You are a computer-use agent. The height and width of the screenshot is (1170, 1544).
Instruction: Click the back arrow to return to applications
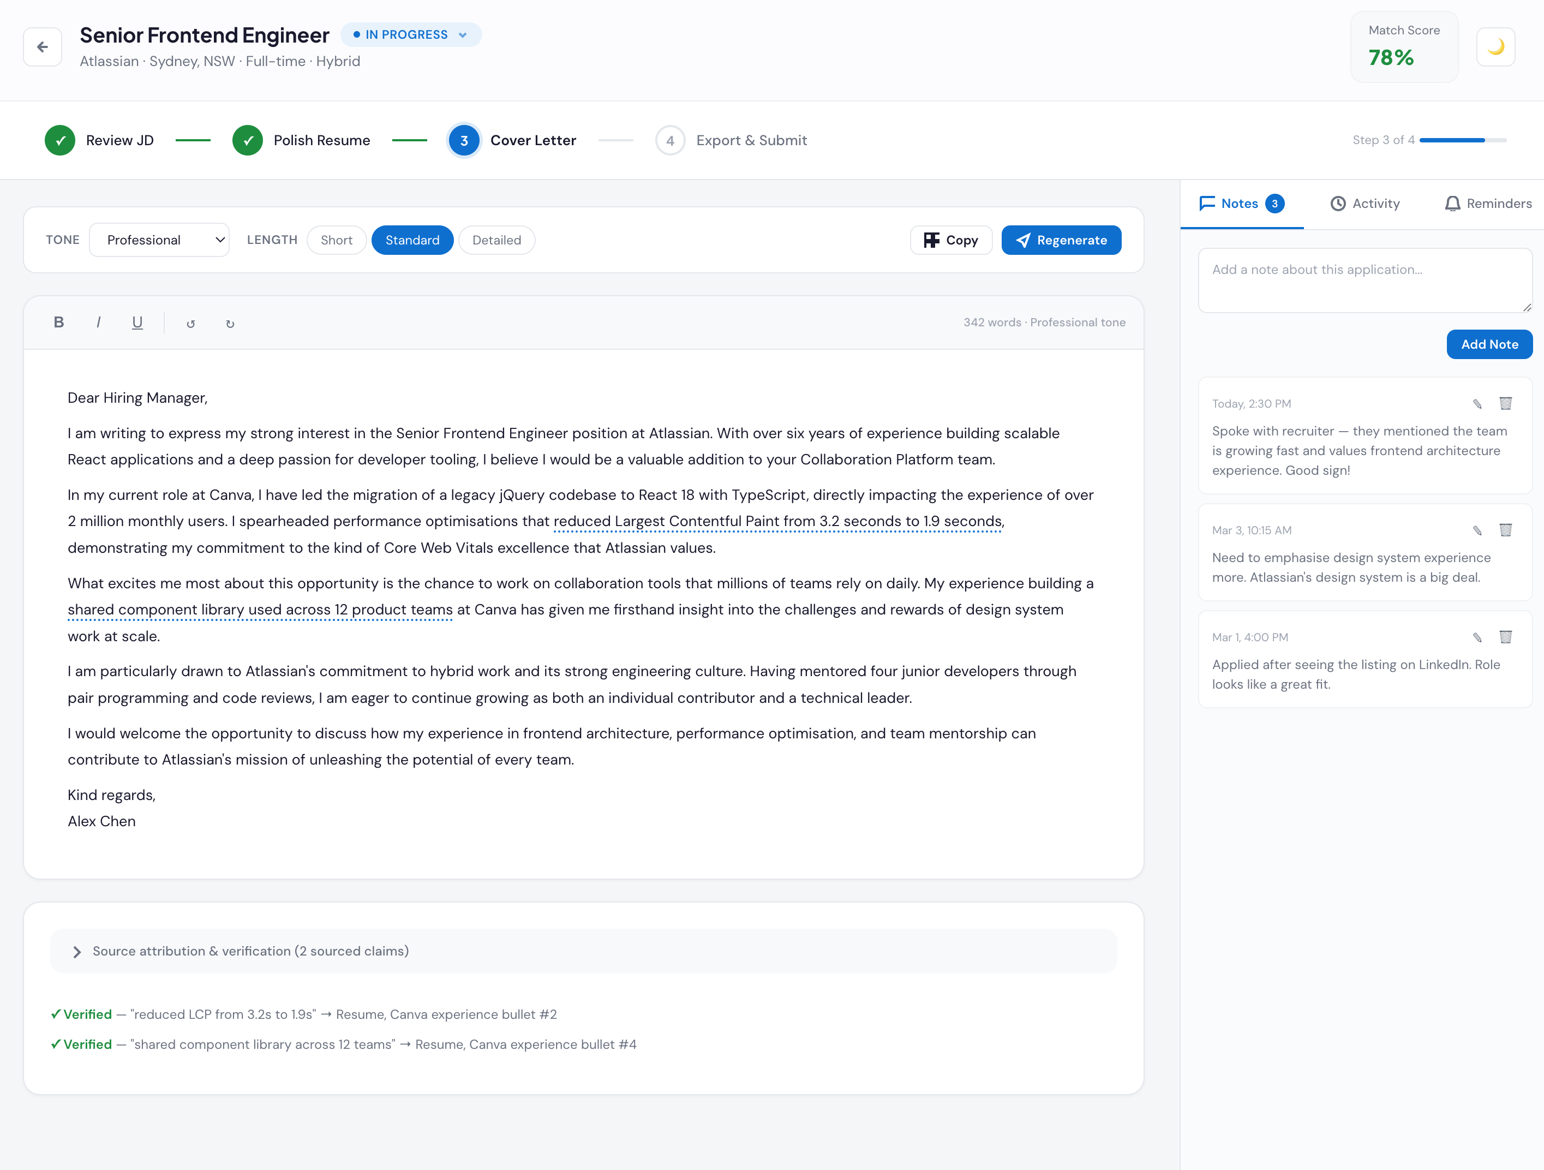pos(42,47)
